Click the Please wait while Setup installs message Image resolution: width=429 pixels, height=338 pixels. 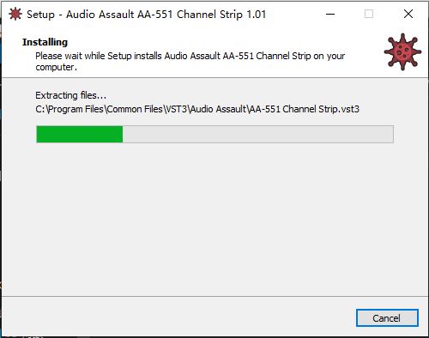190,56
